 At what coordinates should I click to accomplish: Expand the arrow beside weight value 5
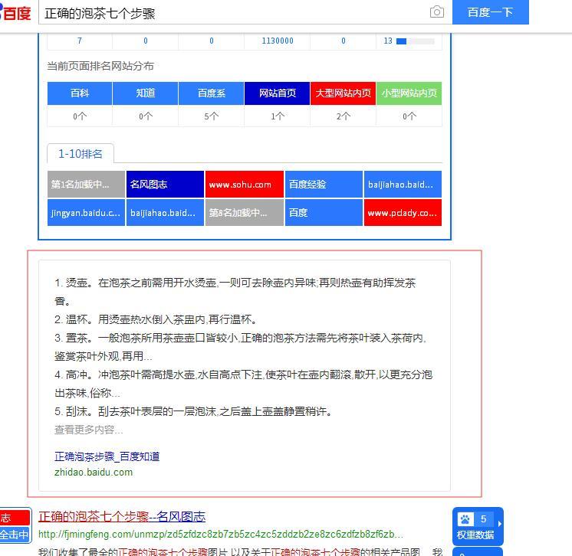[x=499, y=524]
